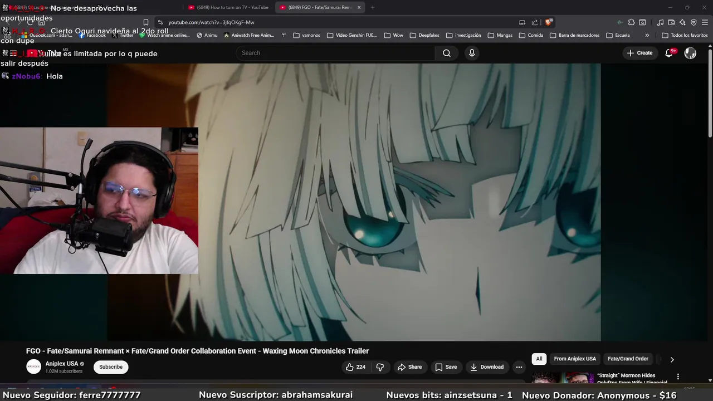This screenshot has width=713, height=401.
Task: Activate voice search microphone icon
Action: [472, 53]
